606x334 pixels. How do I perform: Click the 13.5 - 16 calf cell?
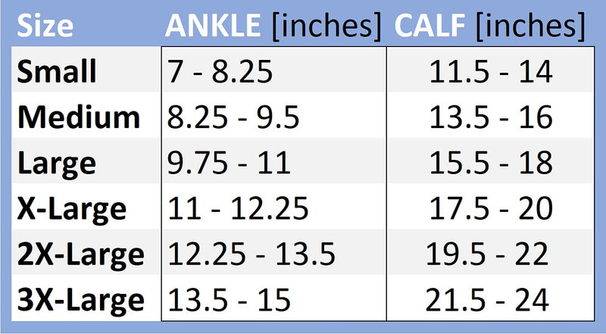point(491,117)
